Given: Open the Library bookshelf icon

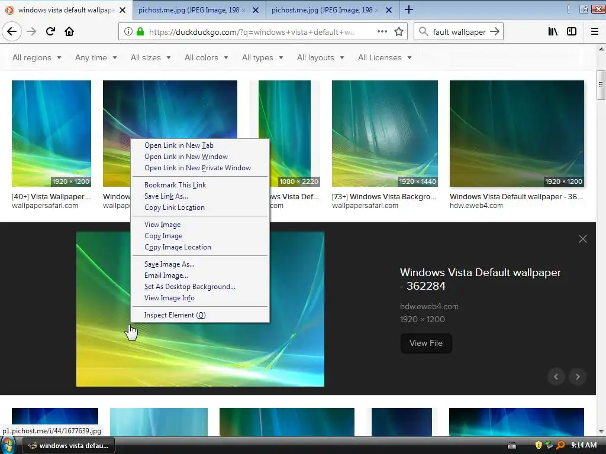Looking at the screenshot, I should click(x=553, y=32).
